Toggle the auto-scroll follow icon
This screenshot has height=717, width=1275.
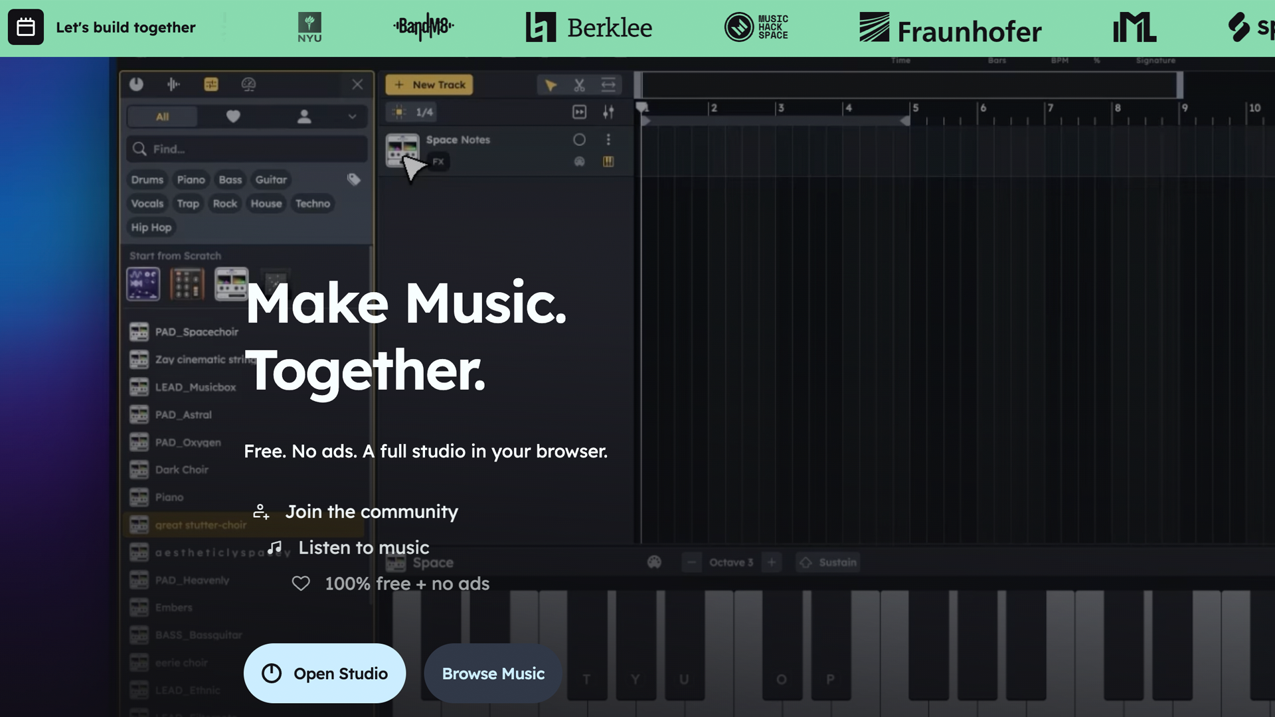580,112
